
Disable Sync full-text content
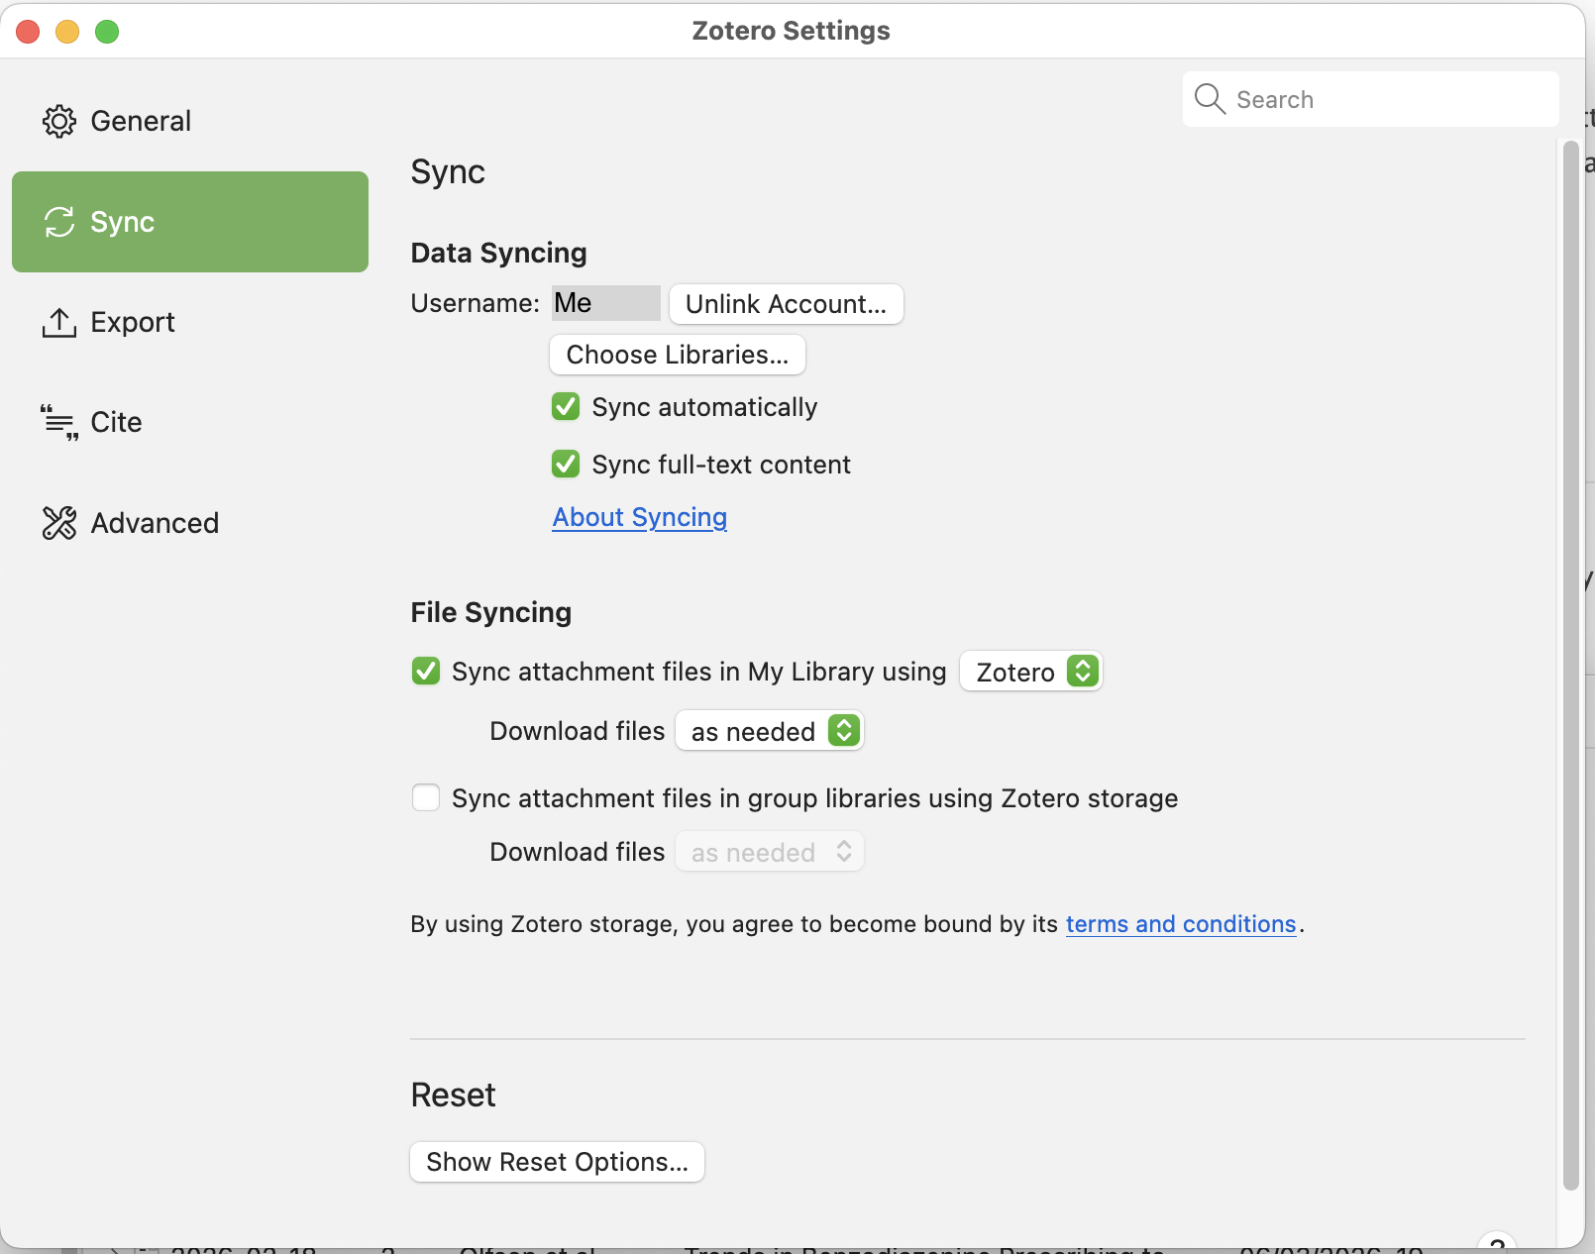(x=566, y=464)
